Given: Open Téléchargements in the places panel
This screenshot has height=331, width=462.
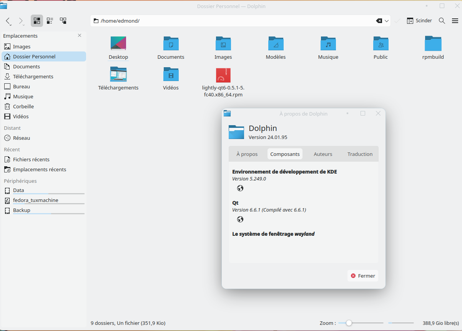Looking at the screenshot, I should pyautogui.click(x=44, y=76).
